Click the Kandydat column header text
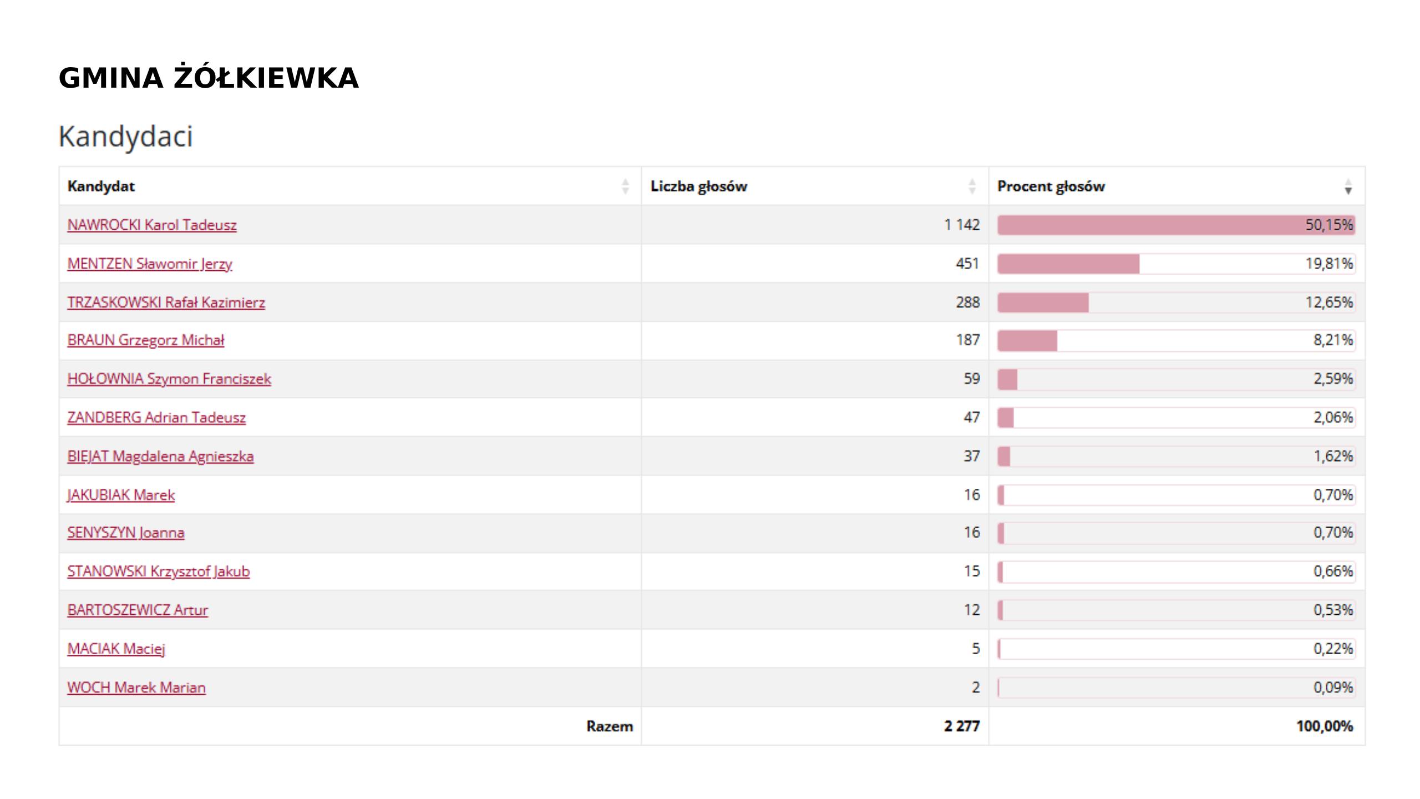Screen dimensions: 1420x799 [101, 186]
